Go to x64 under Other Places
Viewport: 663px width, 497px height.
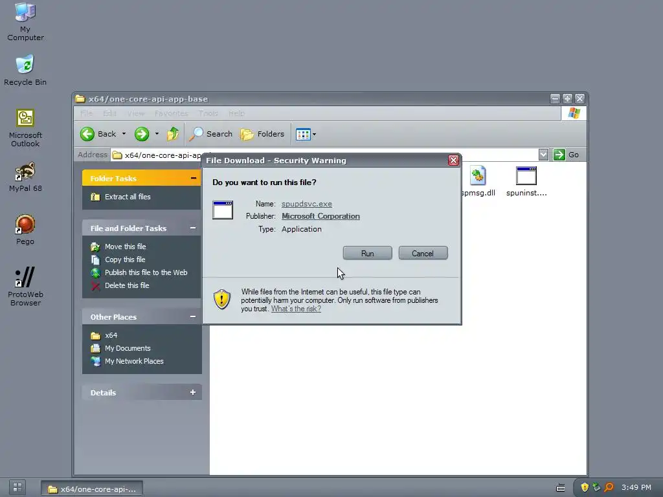[x=111, y=336]
